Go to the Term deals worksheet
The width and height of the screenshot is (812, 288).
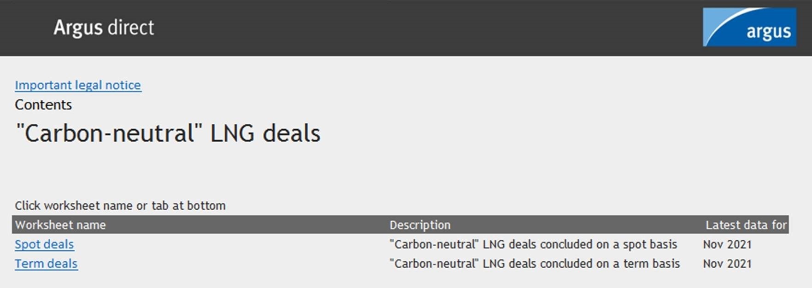(46, 264)
